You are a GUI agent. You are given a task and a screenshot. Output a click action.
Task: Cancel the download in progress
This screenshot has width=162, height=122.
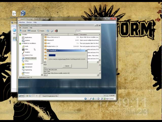pyautogui.click(x=67, y=66)
